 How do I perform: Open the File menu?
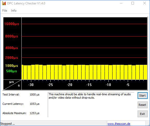[x=5, y=11]
